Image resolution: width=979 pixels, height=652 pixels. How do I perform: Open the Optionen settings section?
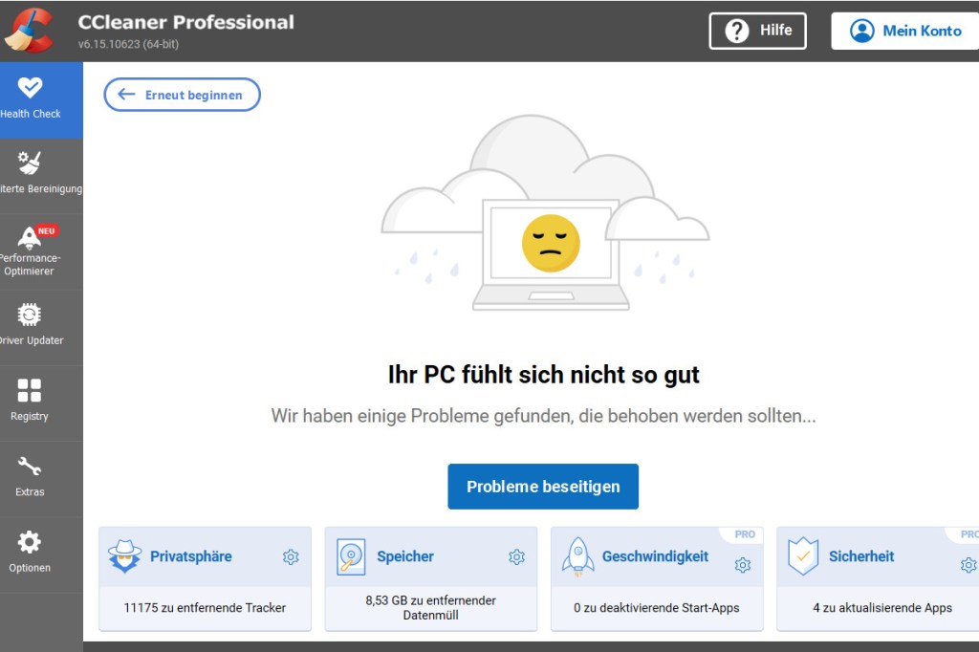click(x=41, y=554)
